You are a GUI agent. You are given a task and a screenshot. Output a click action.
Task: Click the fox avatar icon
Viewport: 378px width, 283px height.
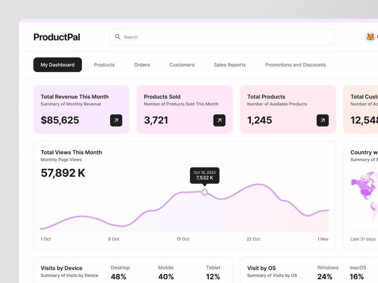point(370,37)
